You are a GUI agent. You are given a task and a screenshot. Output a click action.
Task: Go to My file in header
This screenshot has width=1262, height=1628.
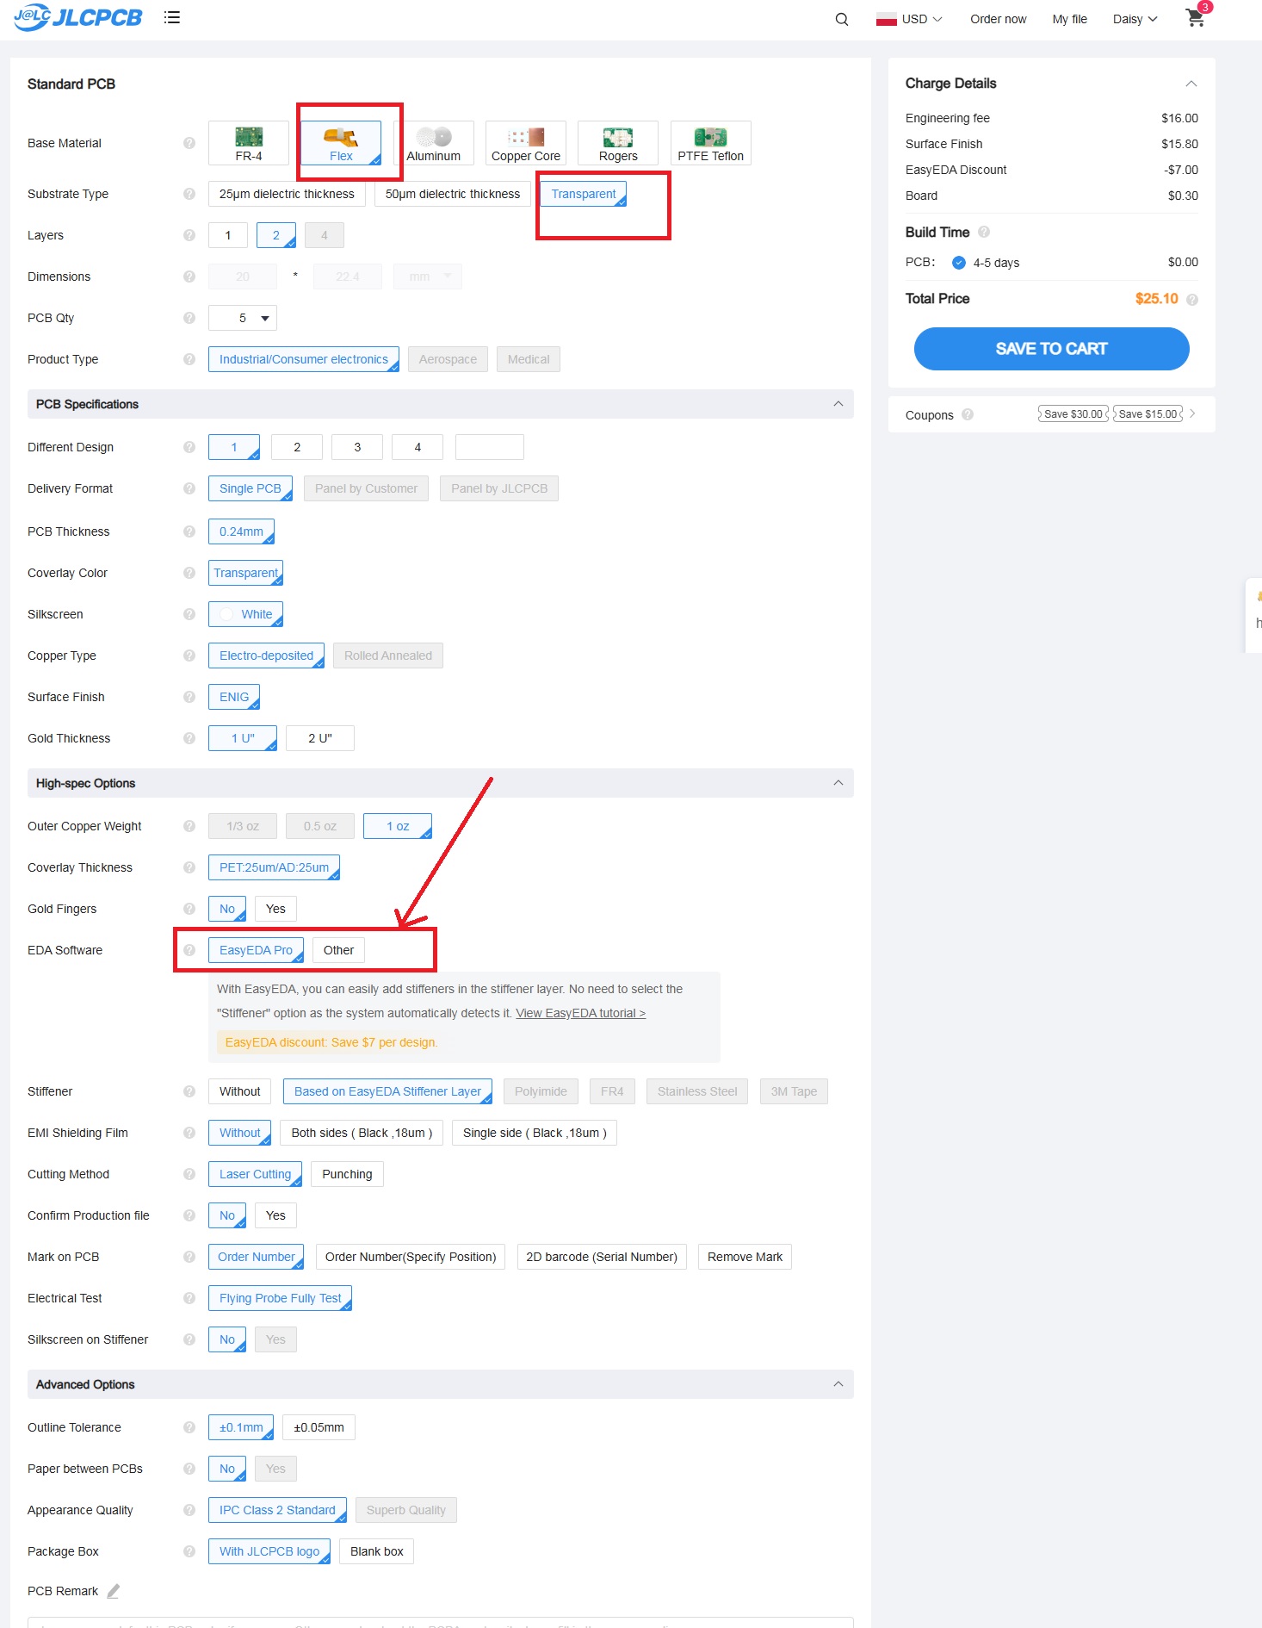(1069, 19)
